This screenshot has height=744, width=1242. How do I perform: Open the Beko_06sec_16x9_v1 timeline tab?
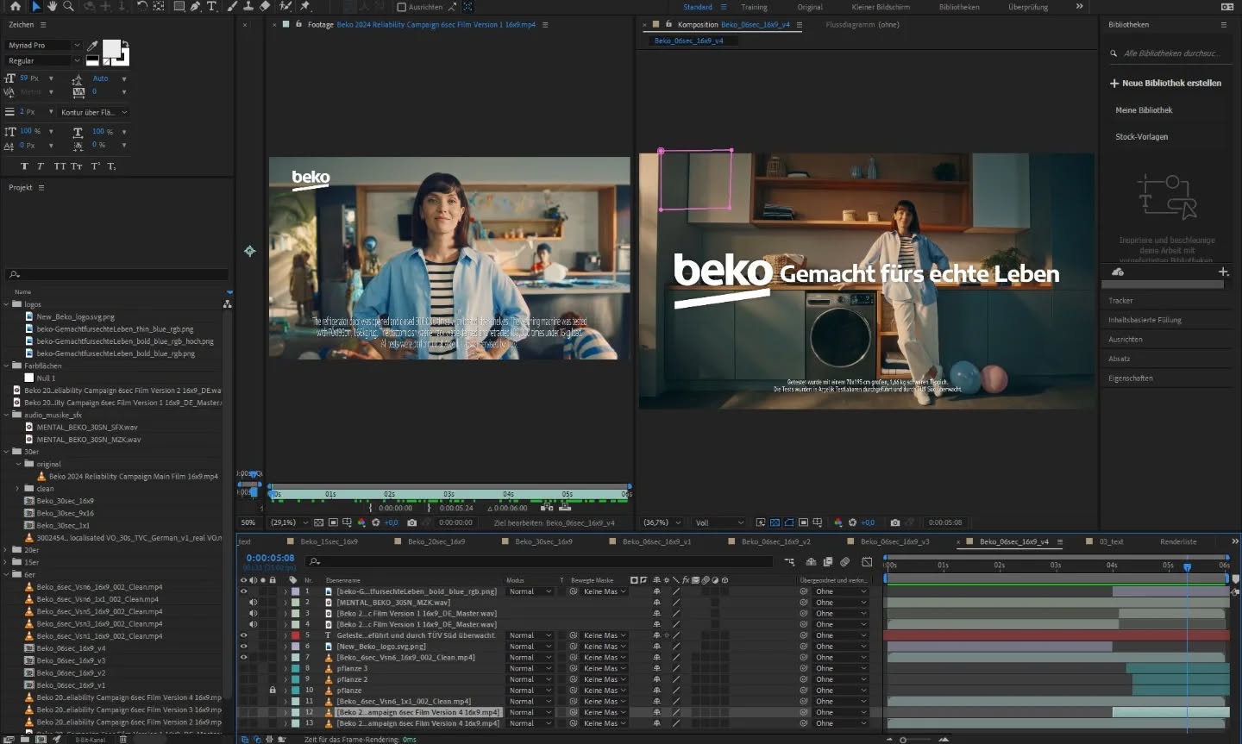(656, 541)
